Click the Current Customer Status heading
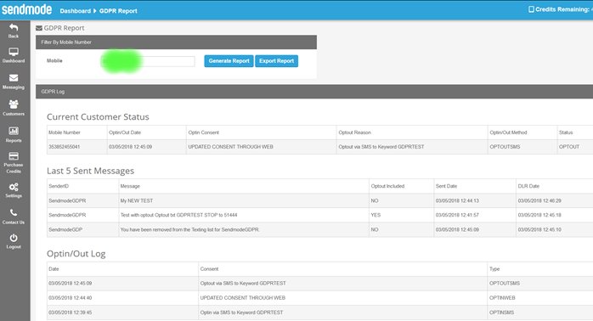Viewport: 593px width, 321px height. [x=98, y=117]
